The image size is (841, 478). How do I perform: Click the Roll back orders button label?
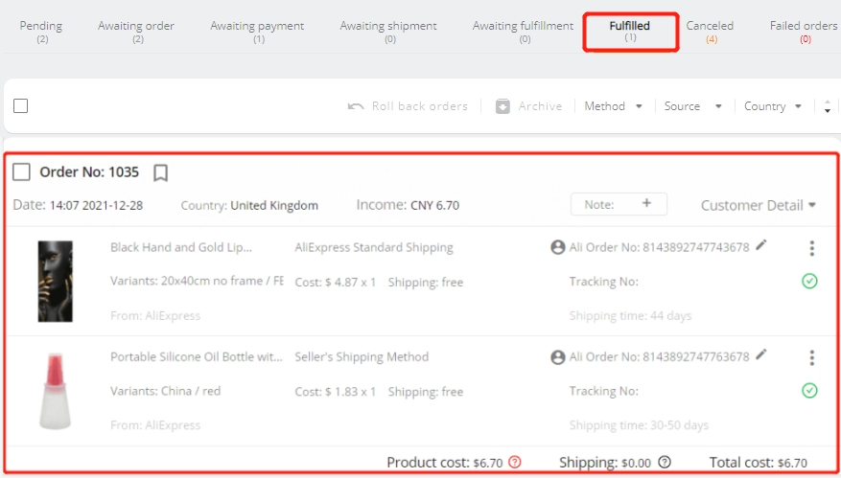420,106
